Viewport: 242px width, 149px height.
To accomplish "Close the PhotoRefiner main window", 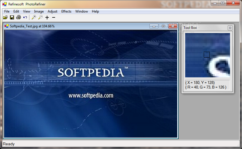I will tap(233, 3).
